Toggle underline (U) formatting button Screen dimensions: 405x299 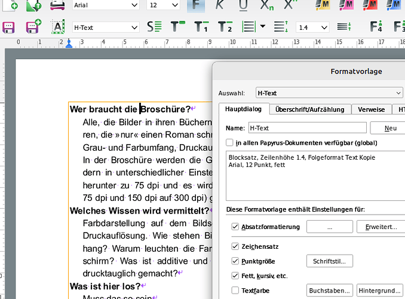point(243,5)
